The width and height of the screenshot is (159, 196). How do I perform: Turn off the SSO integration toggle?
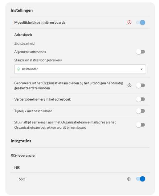click(141, 179)
